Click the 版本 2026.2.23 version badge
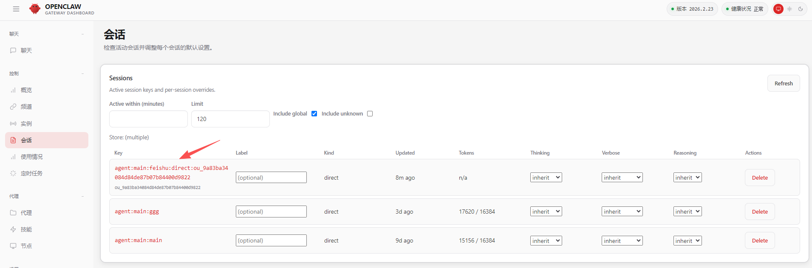This screenshot has width=812, height=268. click(692, 9)
